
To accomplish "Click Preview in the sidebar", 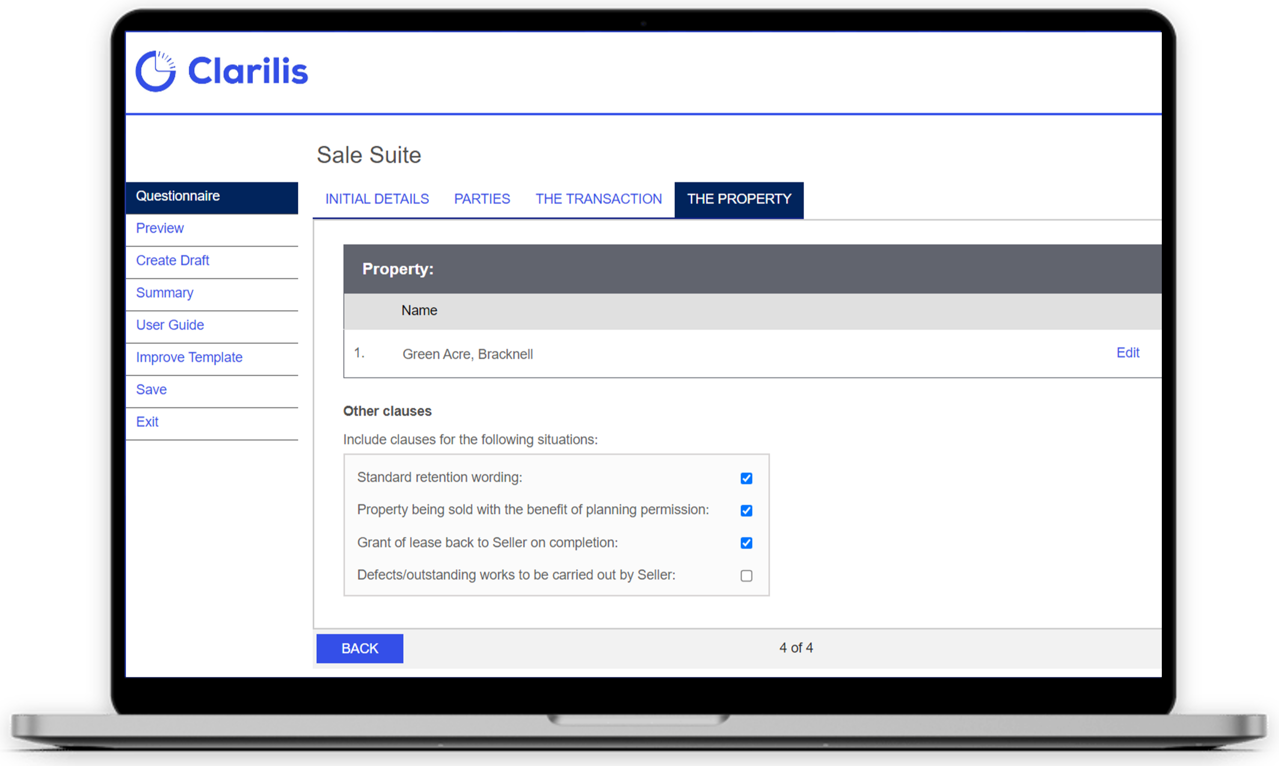I will 159,228.
